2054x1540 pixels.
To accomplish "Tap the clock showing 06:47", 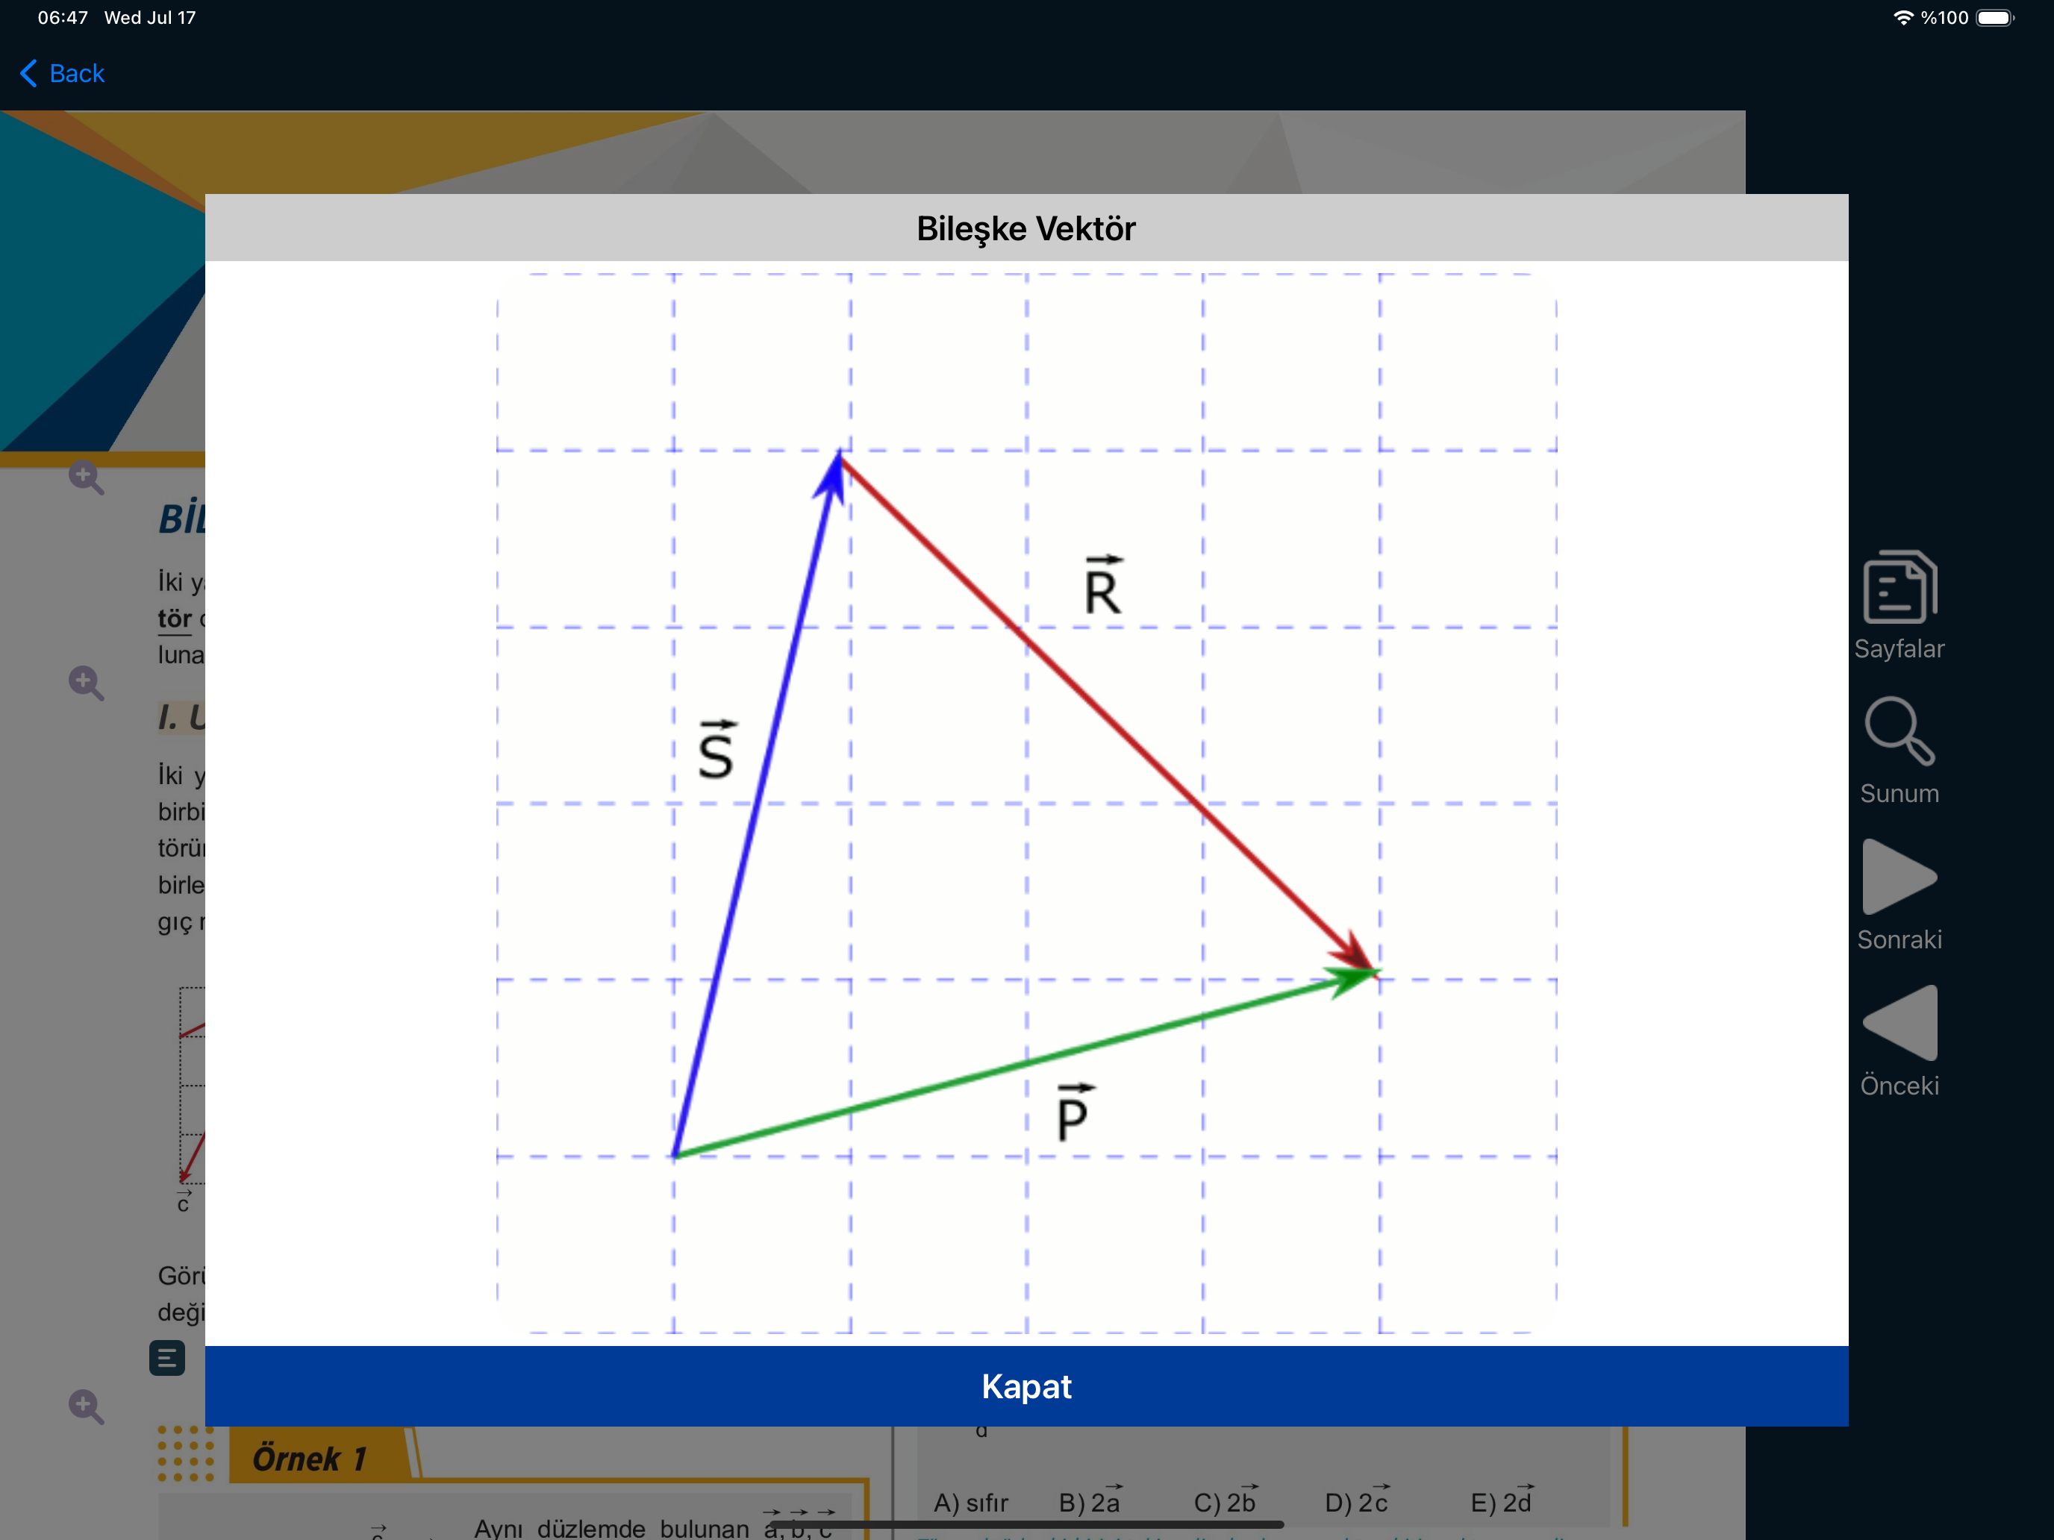I will [62, 18].
